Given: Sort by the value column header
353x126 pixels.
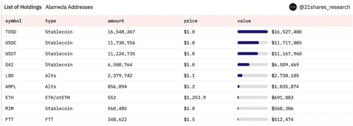Looking at the screenshot, I should coord(244,21).
